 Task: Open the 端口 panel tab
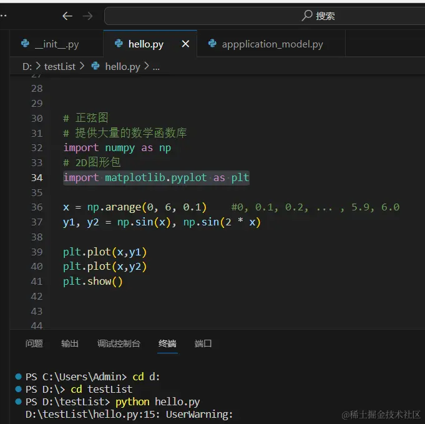pos(203,343)
